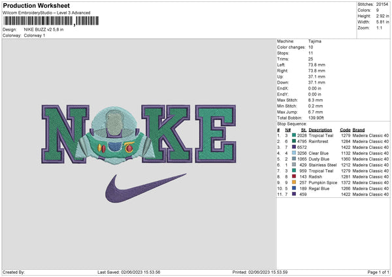Viewport: 392px width, 277px height.
Task: Click the 'Production Worksheet' title
Action: pyautogui.click(x=37, y=5)
